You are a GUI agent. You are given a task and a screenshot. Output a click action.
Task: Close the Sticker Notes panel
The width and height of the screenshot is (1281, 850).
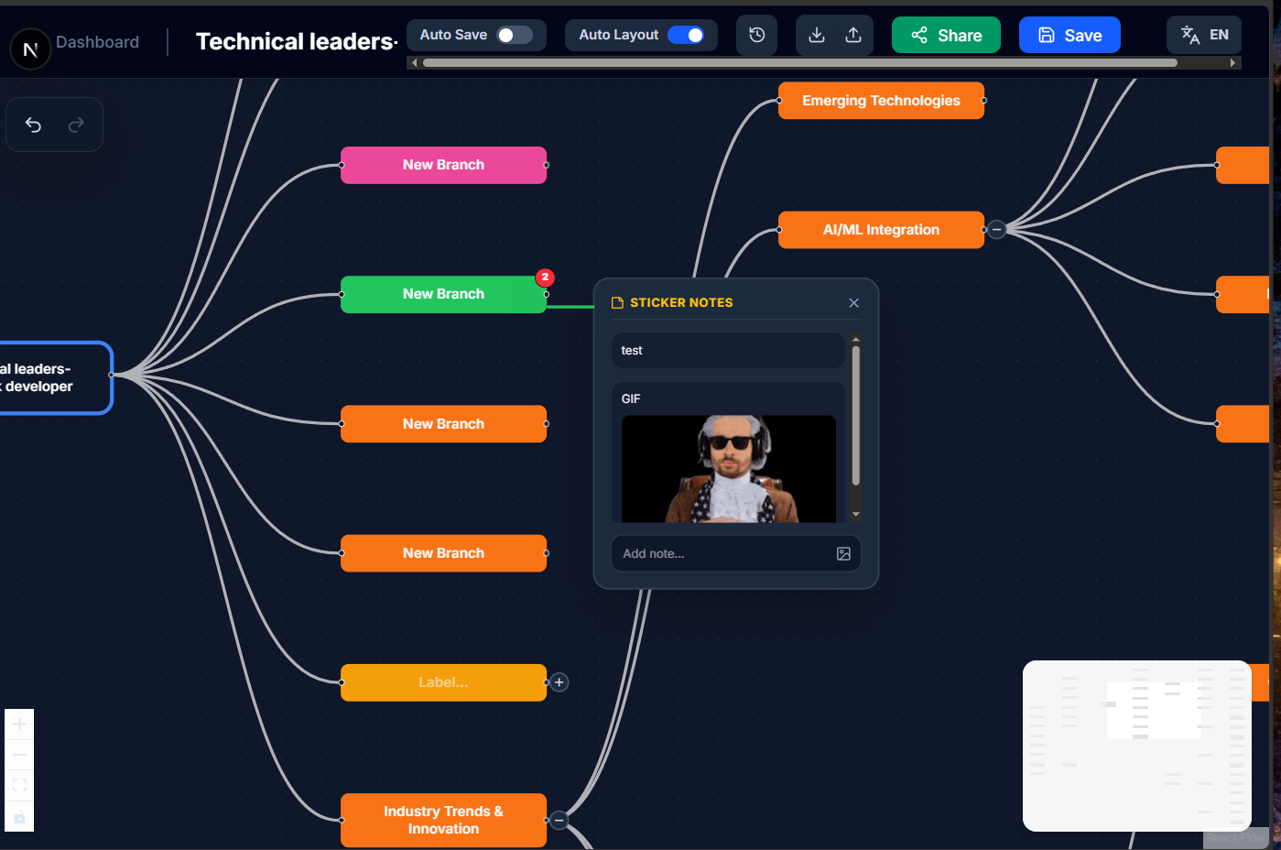pos(853,302)
